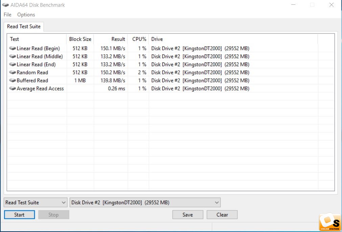This screenshot has height=232, width=342.
Task: Click the 150.1 MB/s result value
Action: click(113, 48)
